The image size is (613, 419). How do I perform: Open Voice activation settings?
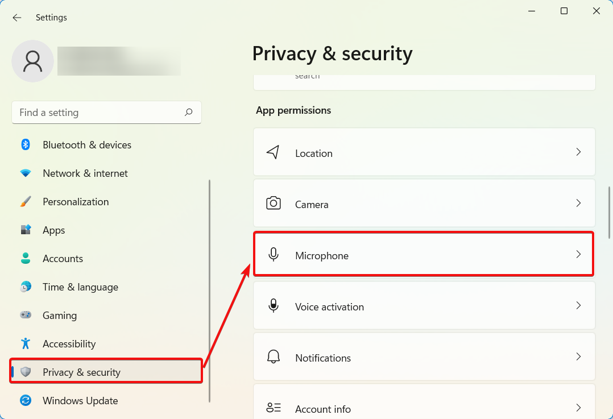point(424,306)
